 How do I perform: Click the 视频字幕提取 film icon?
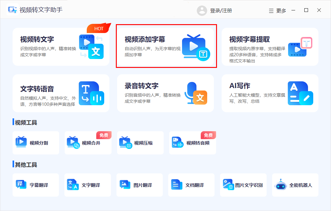coord(300,47)
